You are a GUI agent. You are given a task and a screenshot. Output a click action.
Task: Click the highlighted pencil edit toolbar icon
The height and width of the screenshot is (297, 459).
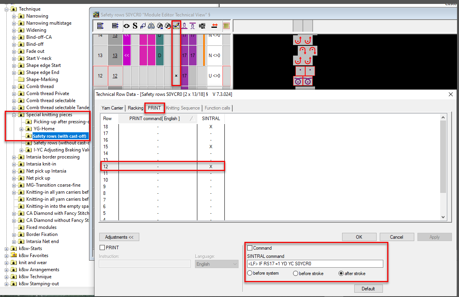[x=176, y=26]
